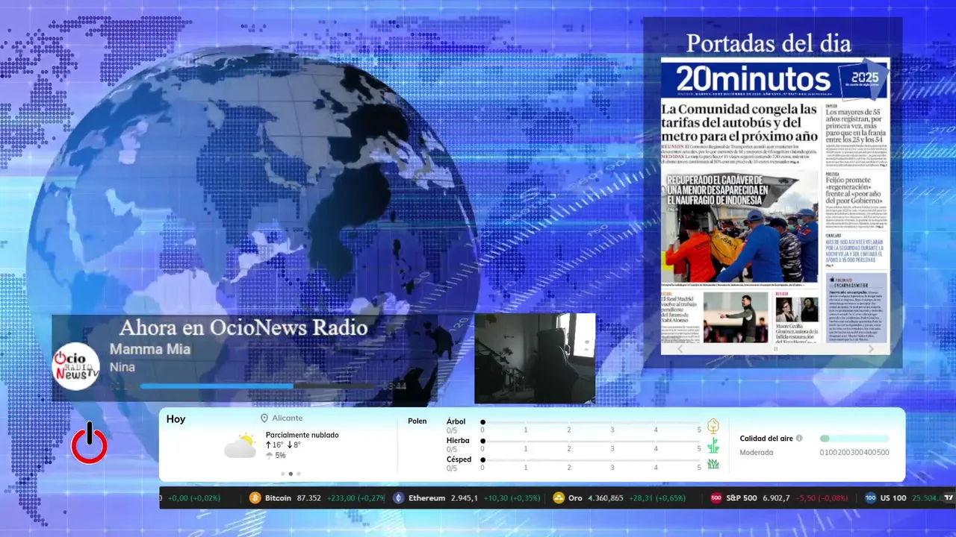Open the webcam video thumbnail
This screenshot has height=537, width=956.
[535, 359]
